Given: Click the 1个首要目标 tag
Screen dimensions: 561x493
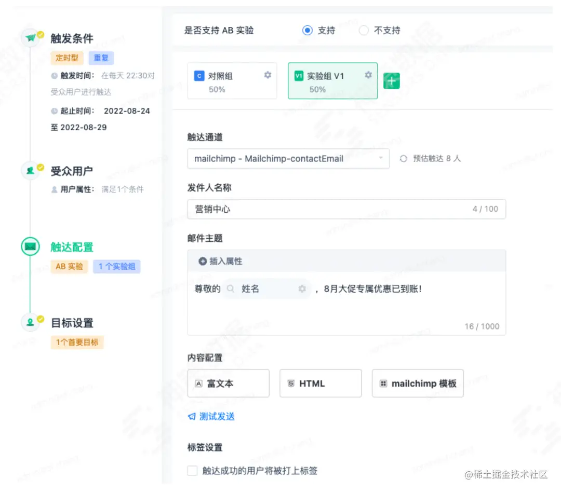Looking at the screenshot, I should pos(77,342).
